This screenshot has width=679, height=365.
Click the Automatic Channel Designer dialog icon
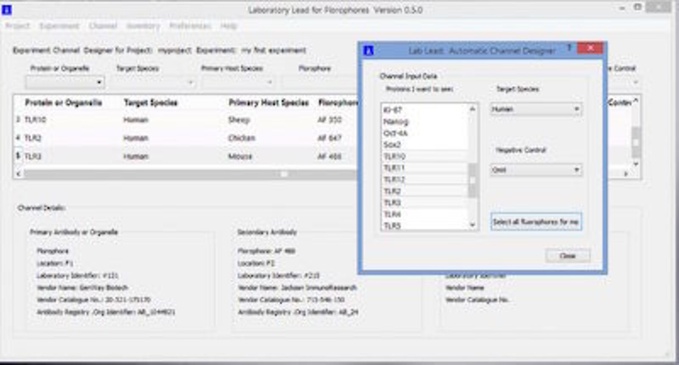[368, 51]
